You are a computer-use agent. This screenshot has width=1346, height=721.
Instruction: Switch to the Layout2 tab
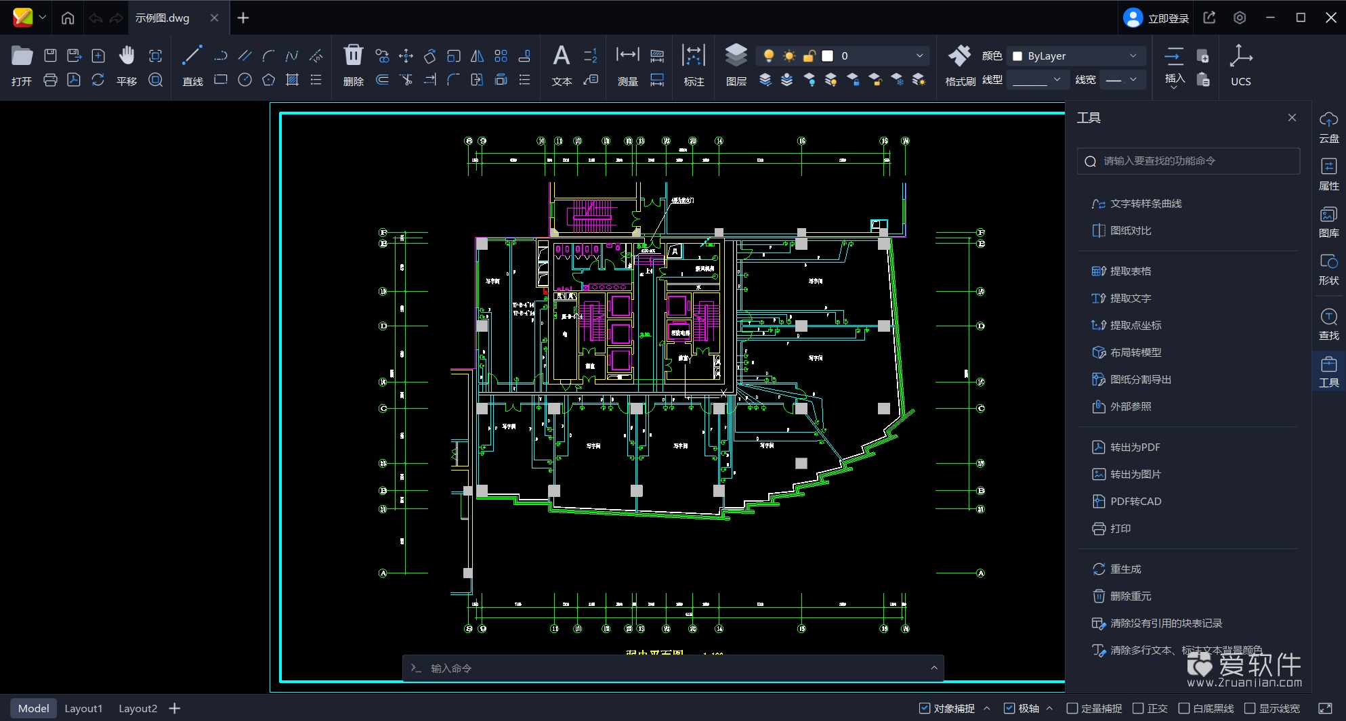pyautogui.click(x=138, y=708)
